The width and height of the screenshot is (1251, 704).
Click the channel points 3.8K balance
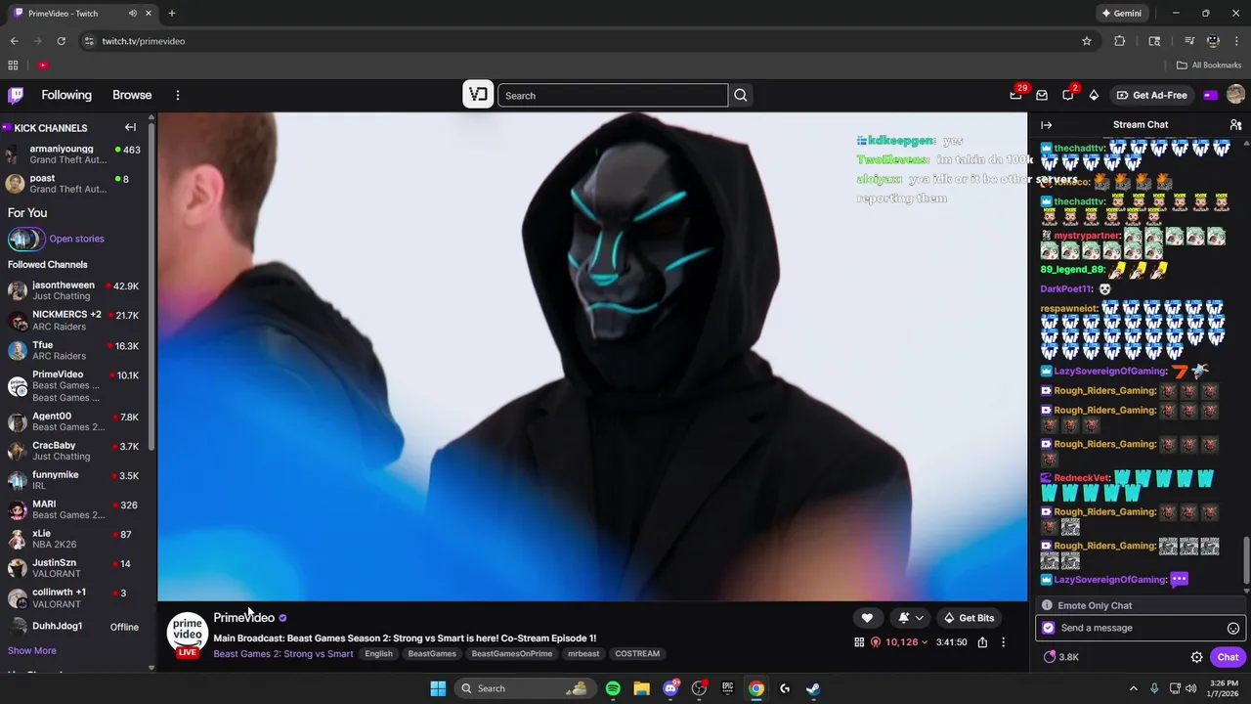pyautogui.click(x=1061, y=657)
